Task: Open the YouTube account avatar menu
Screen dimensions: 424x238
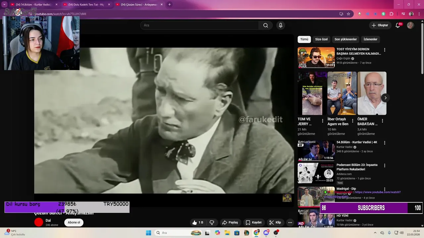Action: click(x=410, y=25)
